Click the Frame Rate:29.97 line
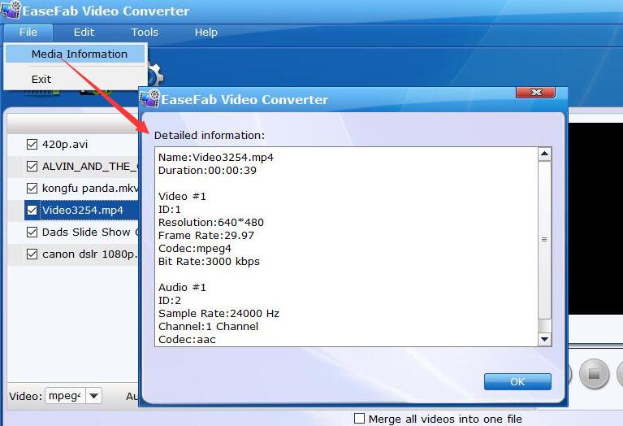This screenshot has width=623, height=426. point(206,236)
